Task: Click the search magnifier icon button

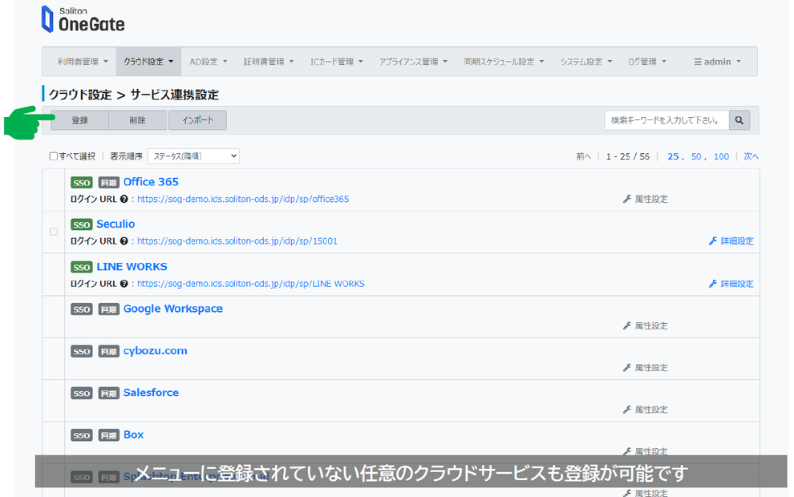Action: click(739, 120)
